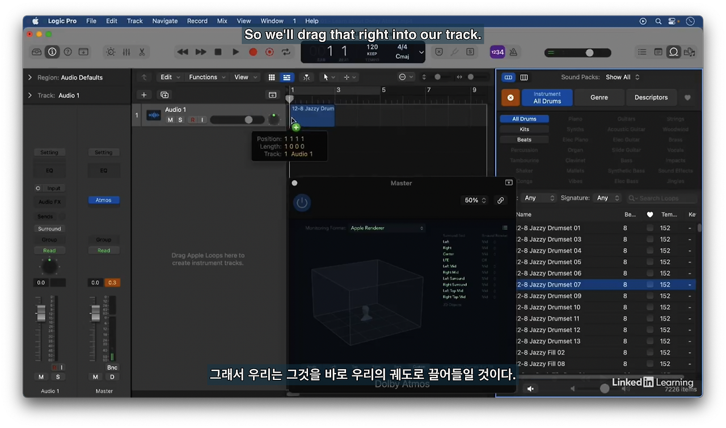Record-enable Audio 1 with R button
The image size is (726, 428).
tap(193, 120)
